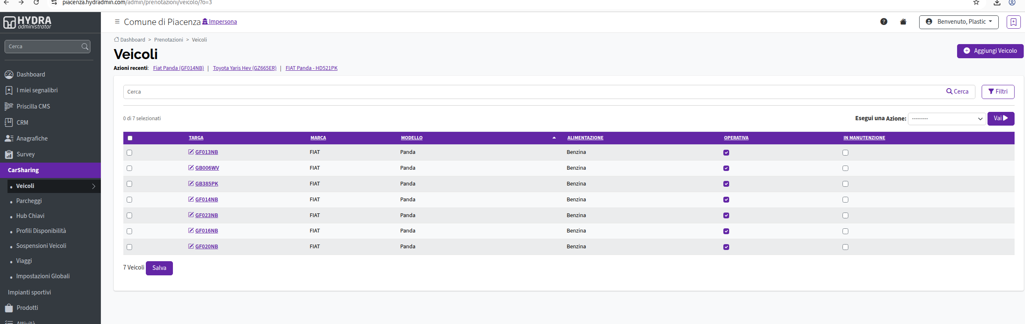Open the bookmark icon button at top right
This screenshot has width=1025, height=324.
click(1013, 22)
